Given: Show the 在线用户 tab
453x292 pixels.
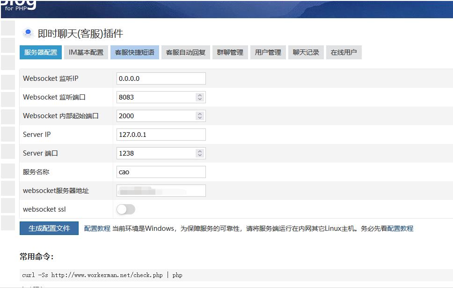Looking at the screenshot, I should [x=344, y=52].
